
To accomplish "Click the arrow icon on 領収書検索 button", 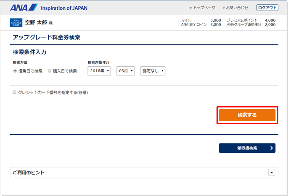I will (272, 148).
